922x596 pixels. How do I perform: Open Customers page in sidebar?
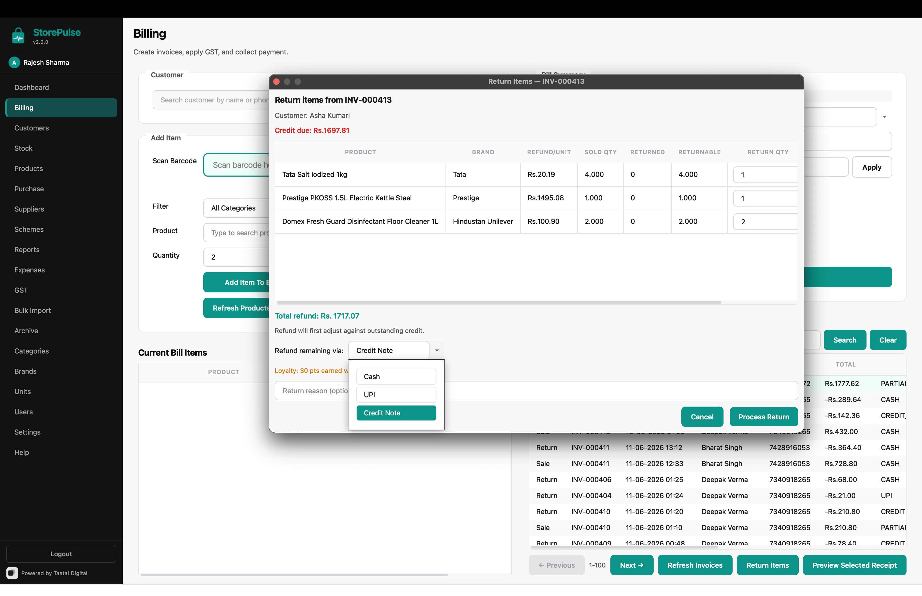coord(61,128)
